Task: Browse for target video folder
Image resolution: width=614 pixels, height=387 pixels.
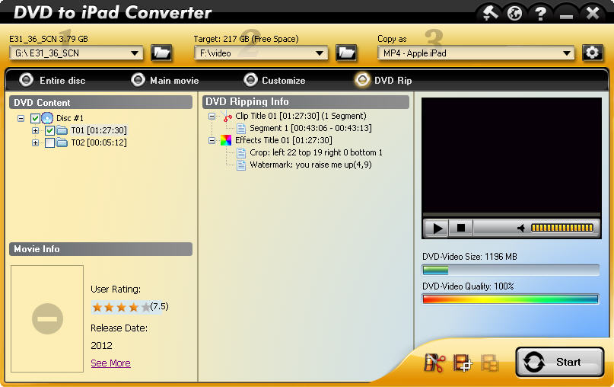Action: [x=346, y=53]
